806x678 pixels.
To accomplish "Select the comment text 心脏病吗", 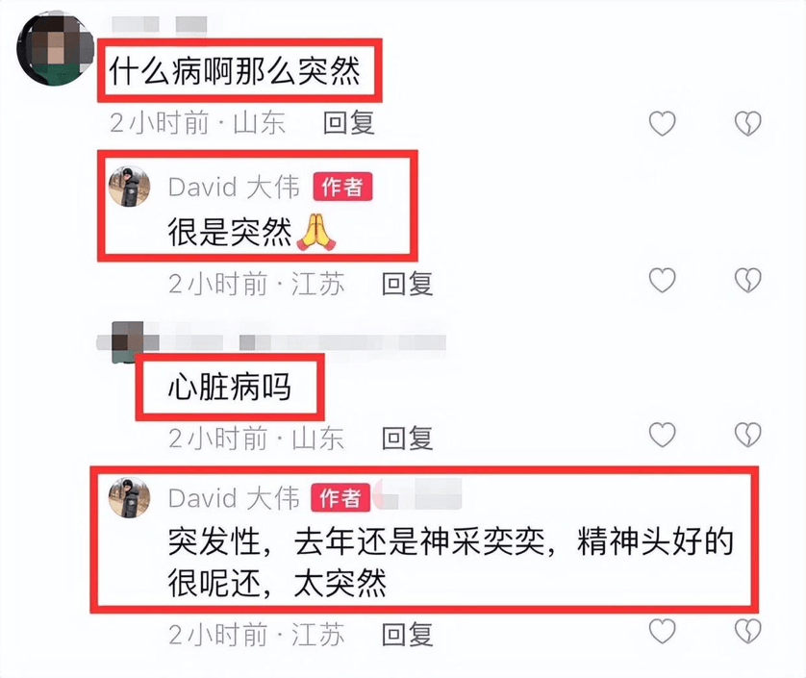I will [x=230, y=387].
